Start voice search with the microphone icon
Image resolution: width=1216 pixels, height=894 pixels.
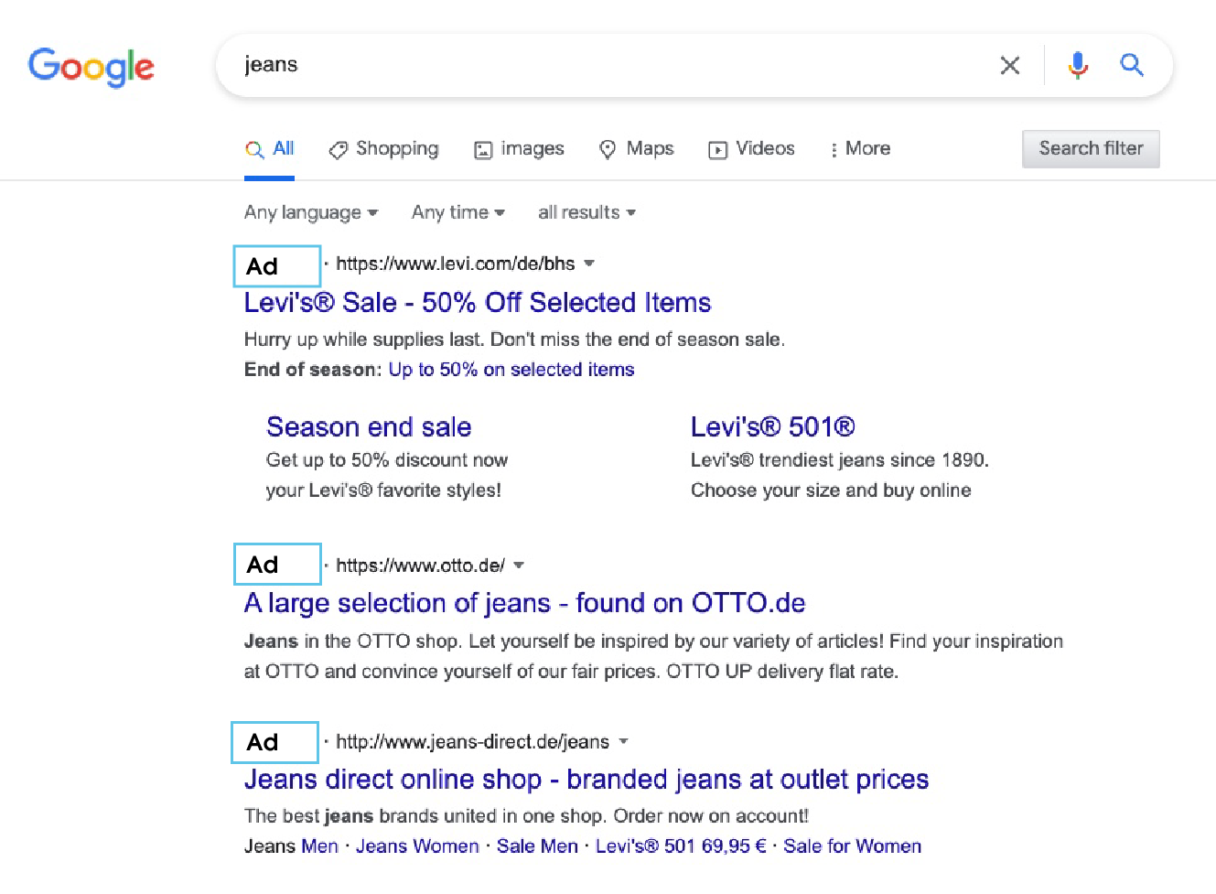[x=1078, y=65]
